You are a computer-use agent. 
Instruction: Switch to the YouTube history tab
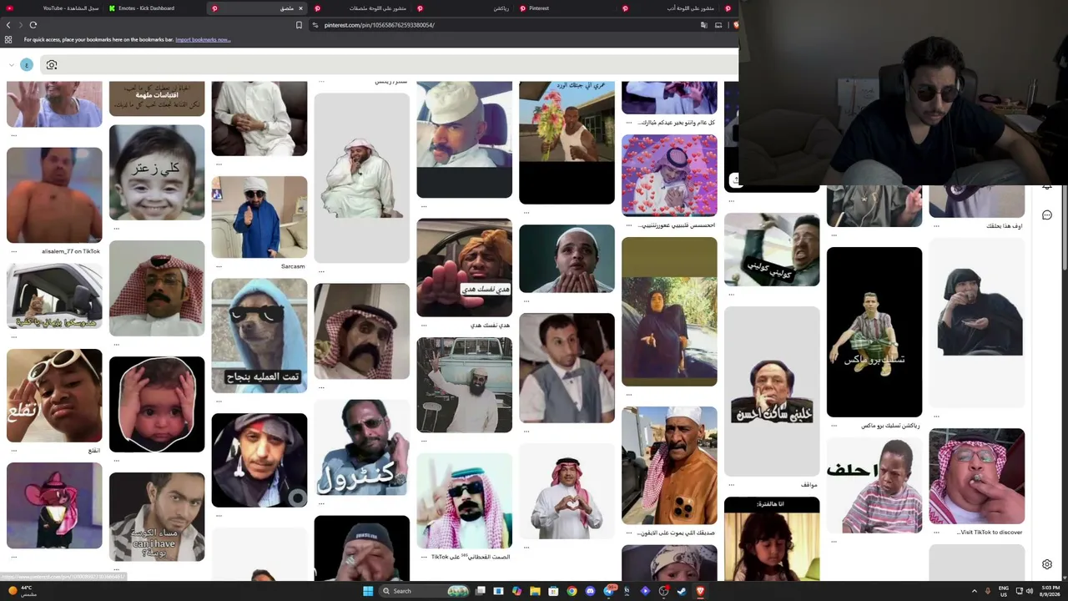(52, 8)
